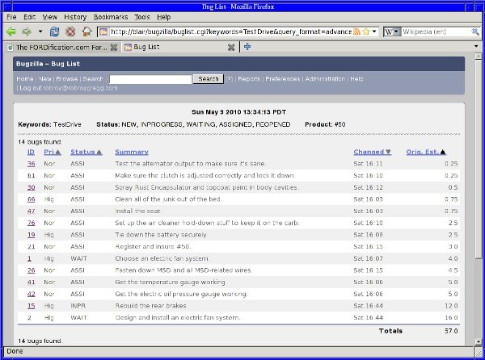Open bug 42 link
This screenshot has width=485, height=360.
32,294
